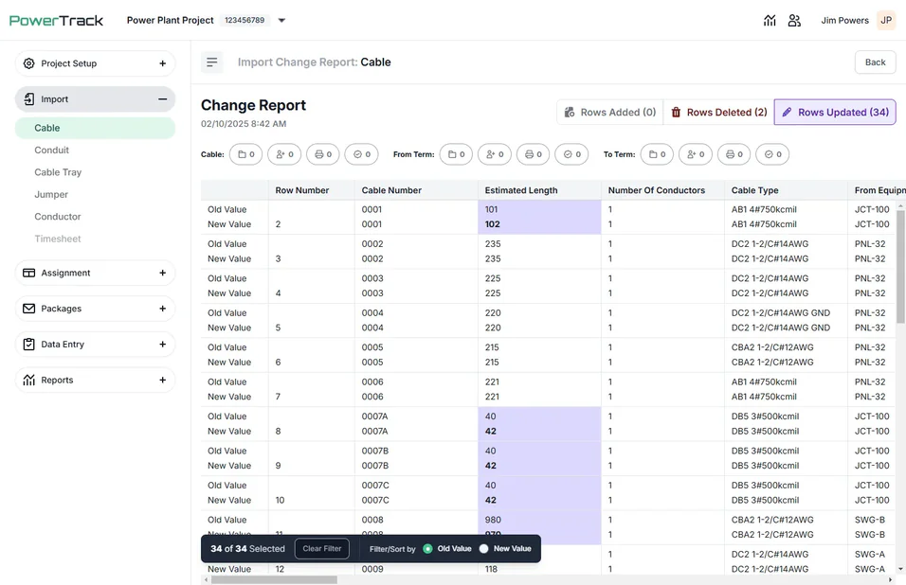Sort by Cable Number column header
Image resolution: width=906 pixels, height=585 pixels.
point(416,190)
